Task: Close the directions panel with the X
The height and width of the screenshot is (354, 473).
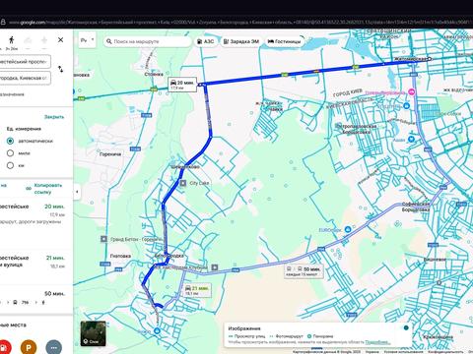Action: pyautogui.click(x=60, y=40)
